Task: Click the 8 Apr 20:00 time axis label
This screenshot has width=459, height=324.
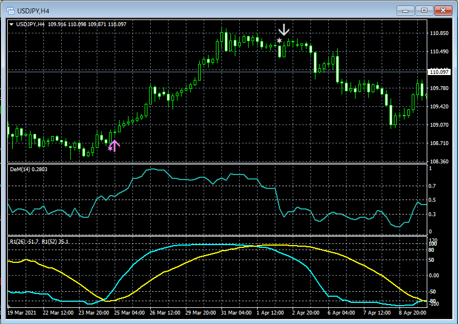Action: pos(412,313)
